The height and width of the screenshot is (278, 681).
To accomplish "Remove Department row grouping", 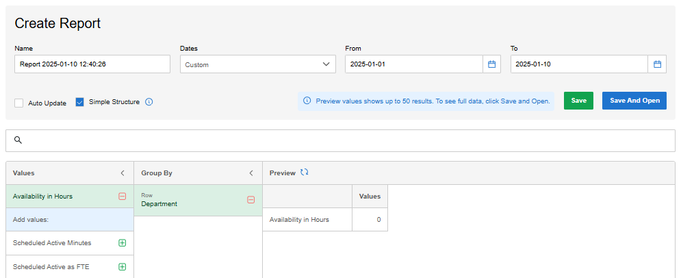I will pyautogui.click(x=250, y=200).
